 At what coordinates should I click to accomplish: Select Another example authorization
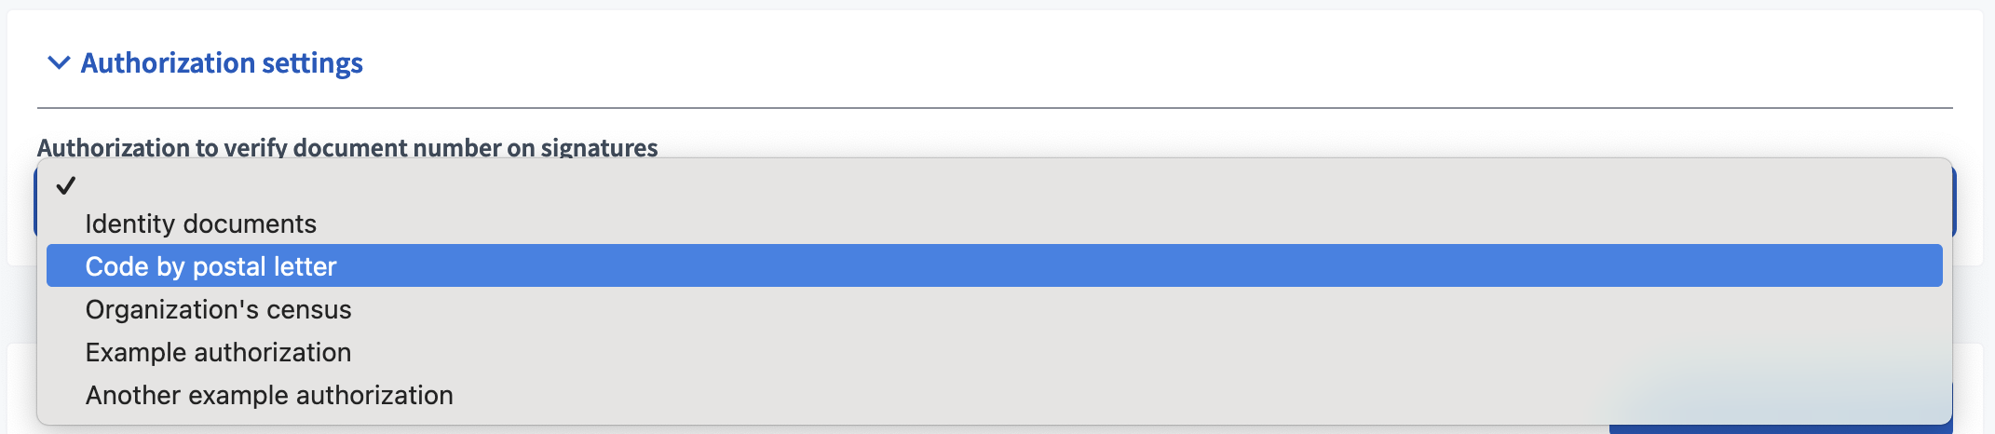point(269,396)
